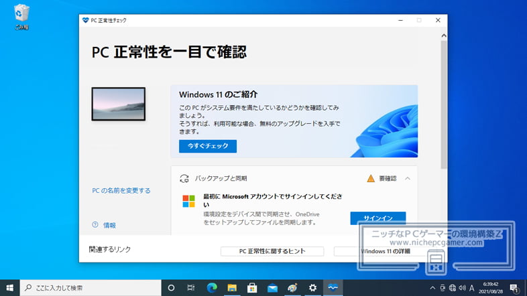Click the PC Health Check taskbar icon

(333, 287)
